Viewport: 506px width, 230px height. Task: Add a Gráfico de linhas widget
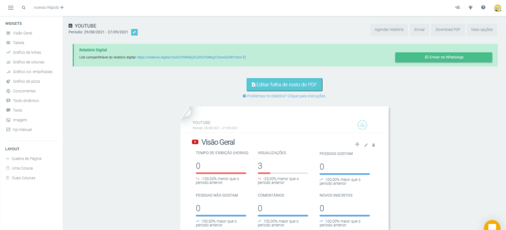[x=24, y=52]
